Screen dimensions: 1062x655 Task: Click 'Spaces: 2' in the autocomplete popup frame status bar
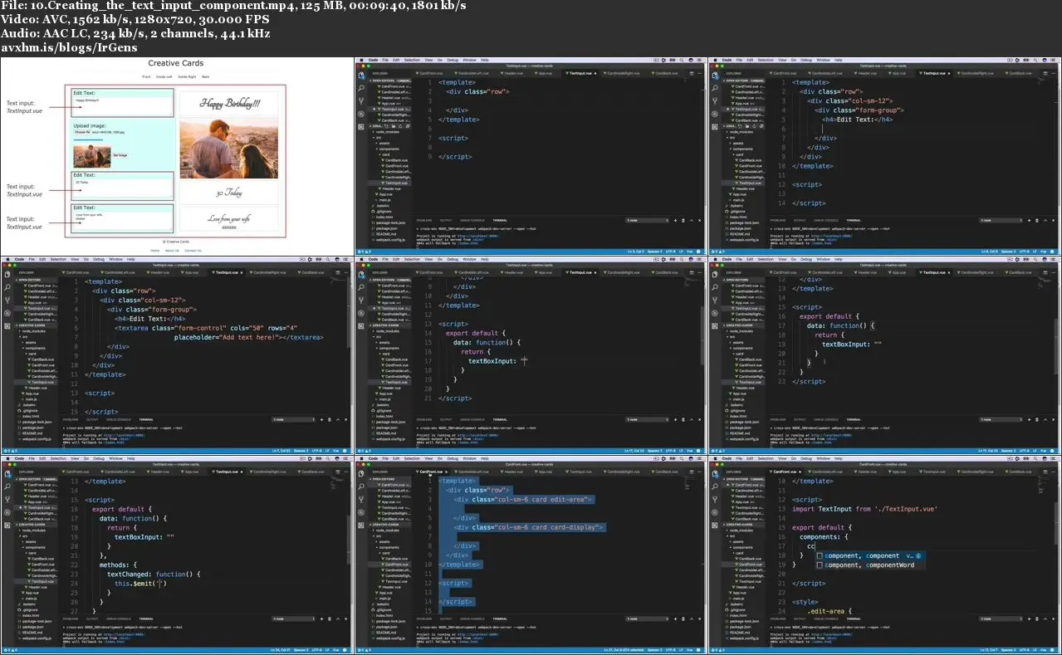pyautogui.click(x=1009, y=650)
